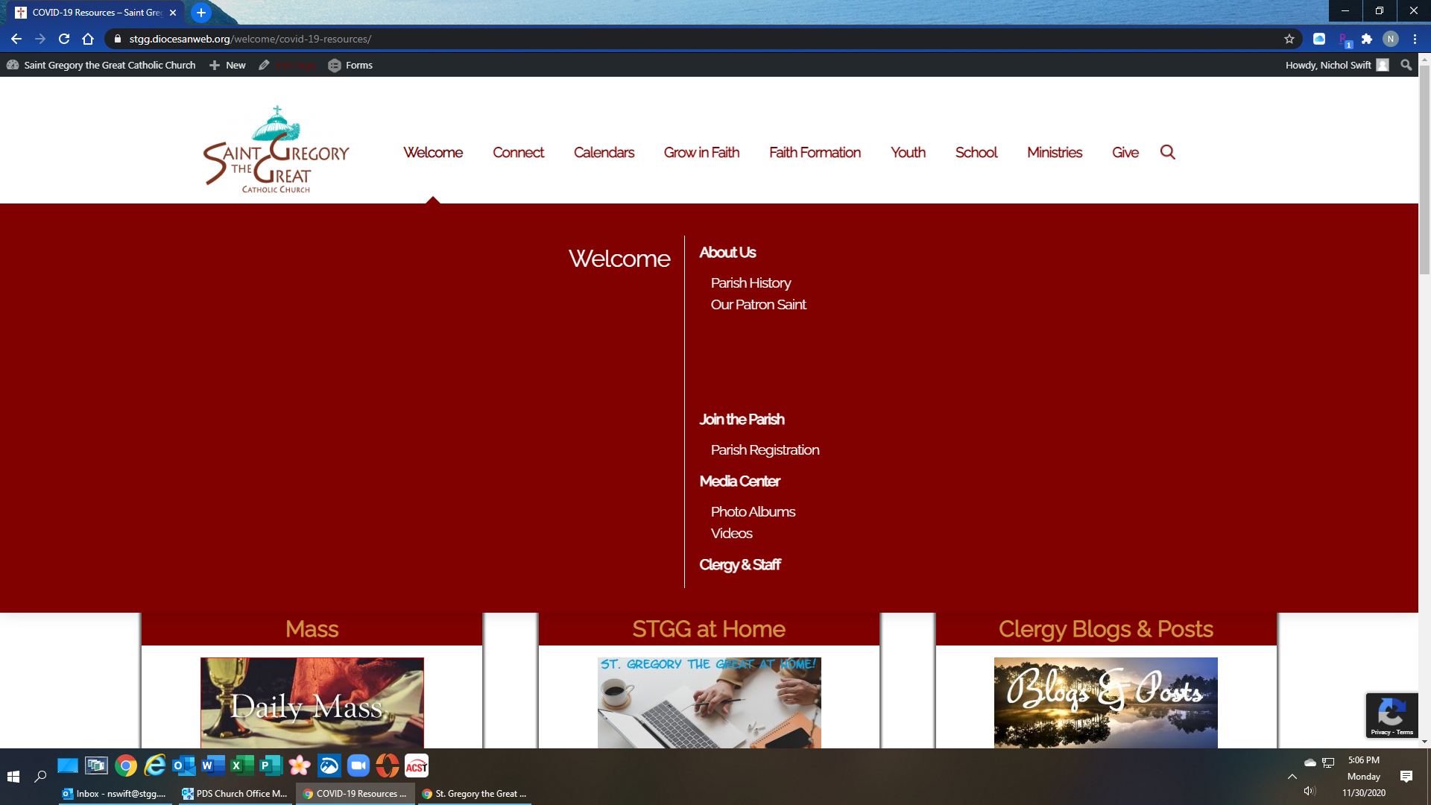The width and height of the screenshot is (1431, 805).
Task: Click the Parish Registration link
Action: pyautogui.click(x=765, y=449)
